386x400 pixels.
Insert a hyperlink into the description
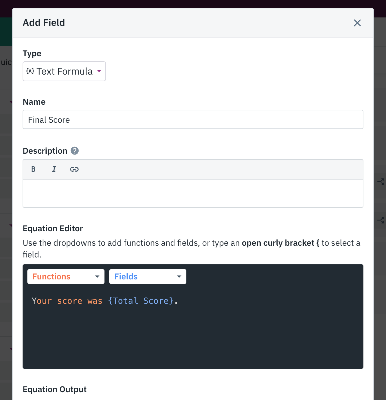click(74, 169)
